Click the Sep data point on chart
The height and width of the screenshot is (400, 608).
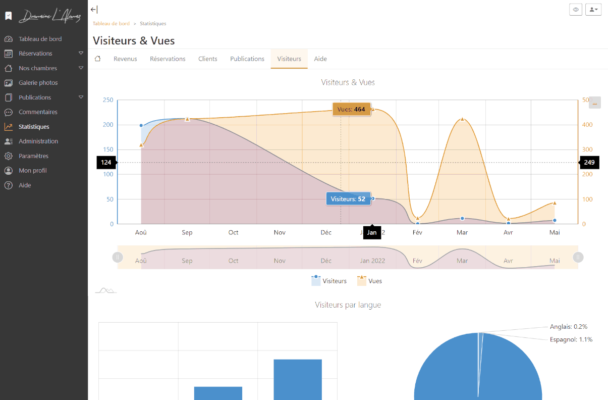(187, 119)
